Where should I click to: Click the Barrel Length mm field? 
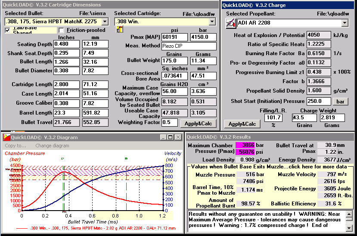(x=95, y=113)
